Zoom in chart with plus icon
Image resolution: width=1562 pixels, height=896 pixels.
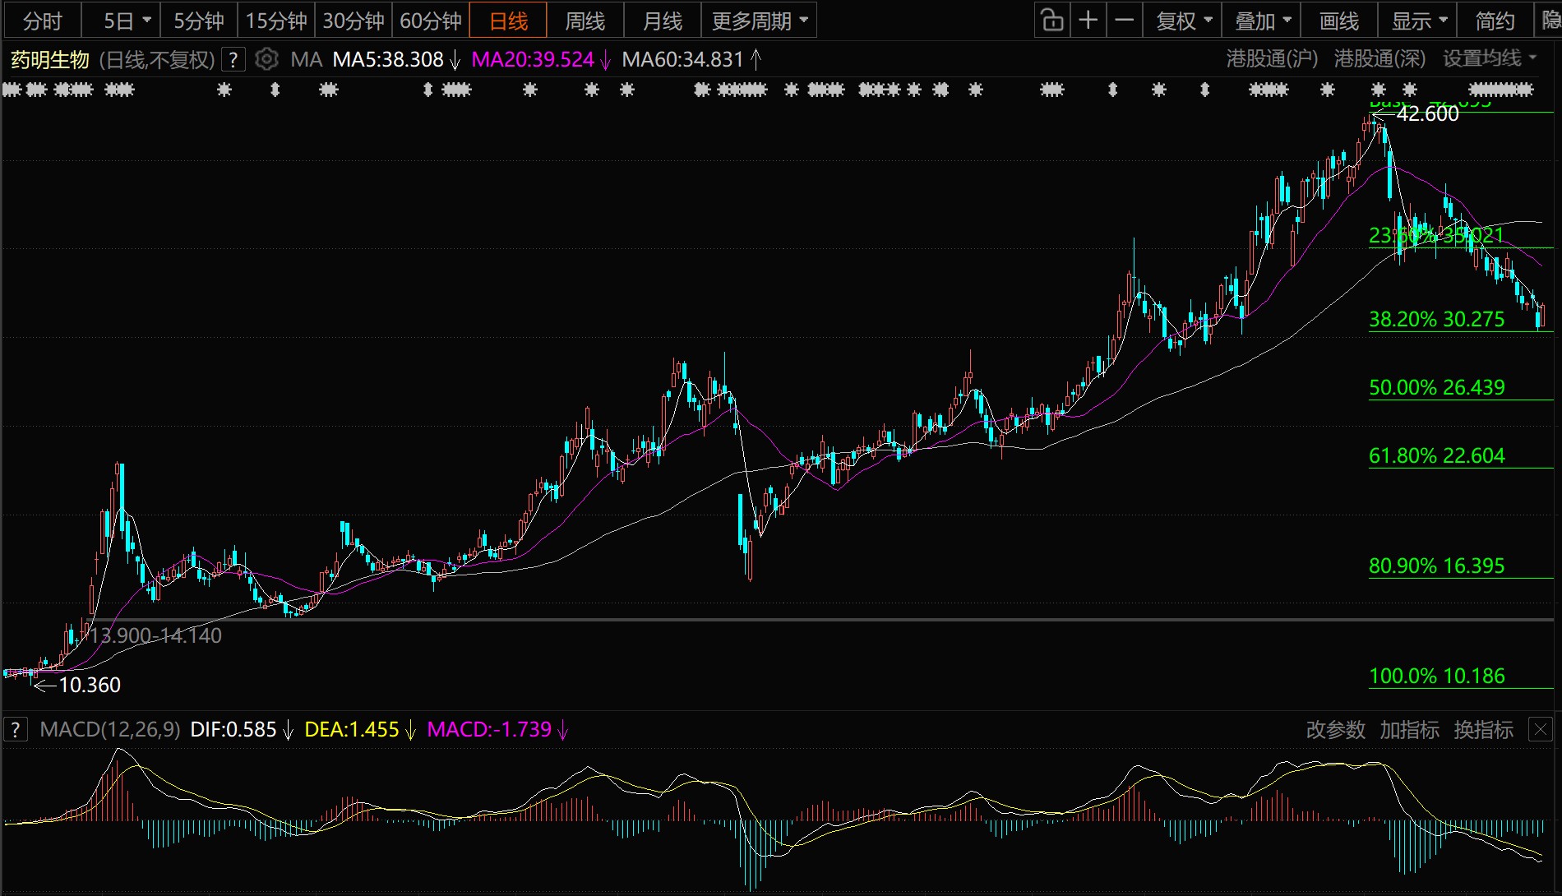(x=1088, y=21)
